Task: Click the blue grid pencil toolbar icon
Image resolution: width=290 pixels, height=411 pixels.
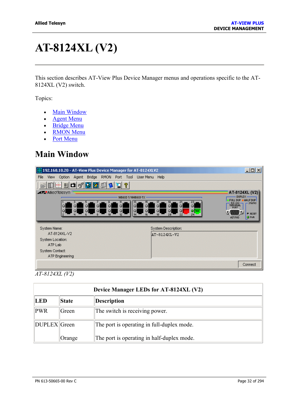Action: (x=96, y=185)
